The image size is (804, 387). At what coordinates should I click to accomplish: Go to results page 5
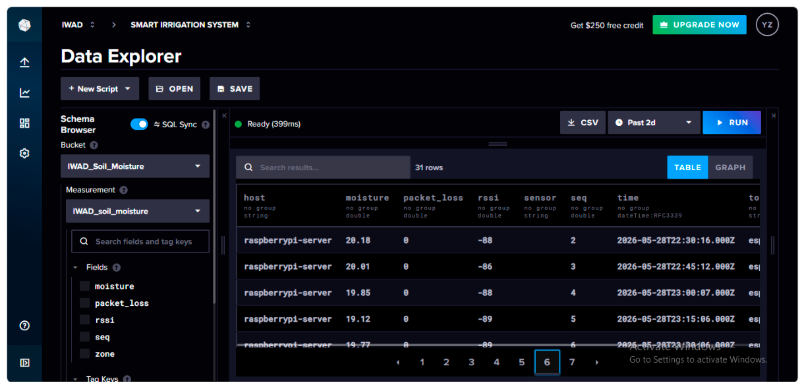(x=521, y=363)
